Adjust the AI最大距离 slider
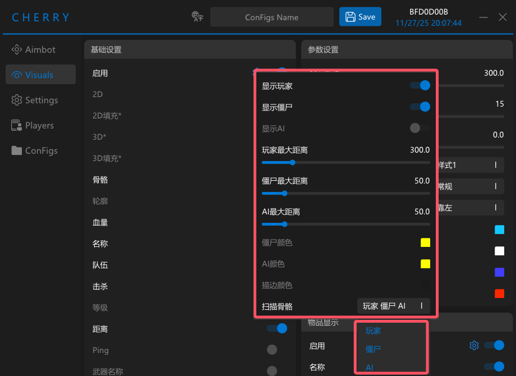The image size is (516, 376). point(346,224)
